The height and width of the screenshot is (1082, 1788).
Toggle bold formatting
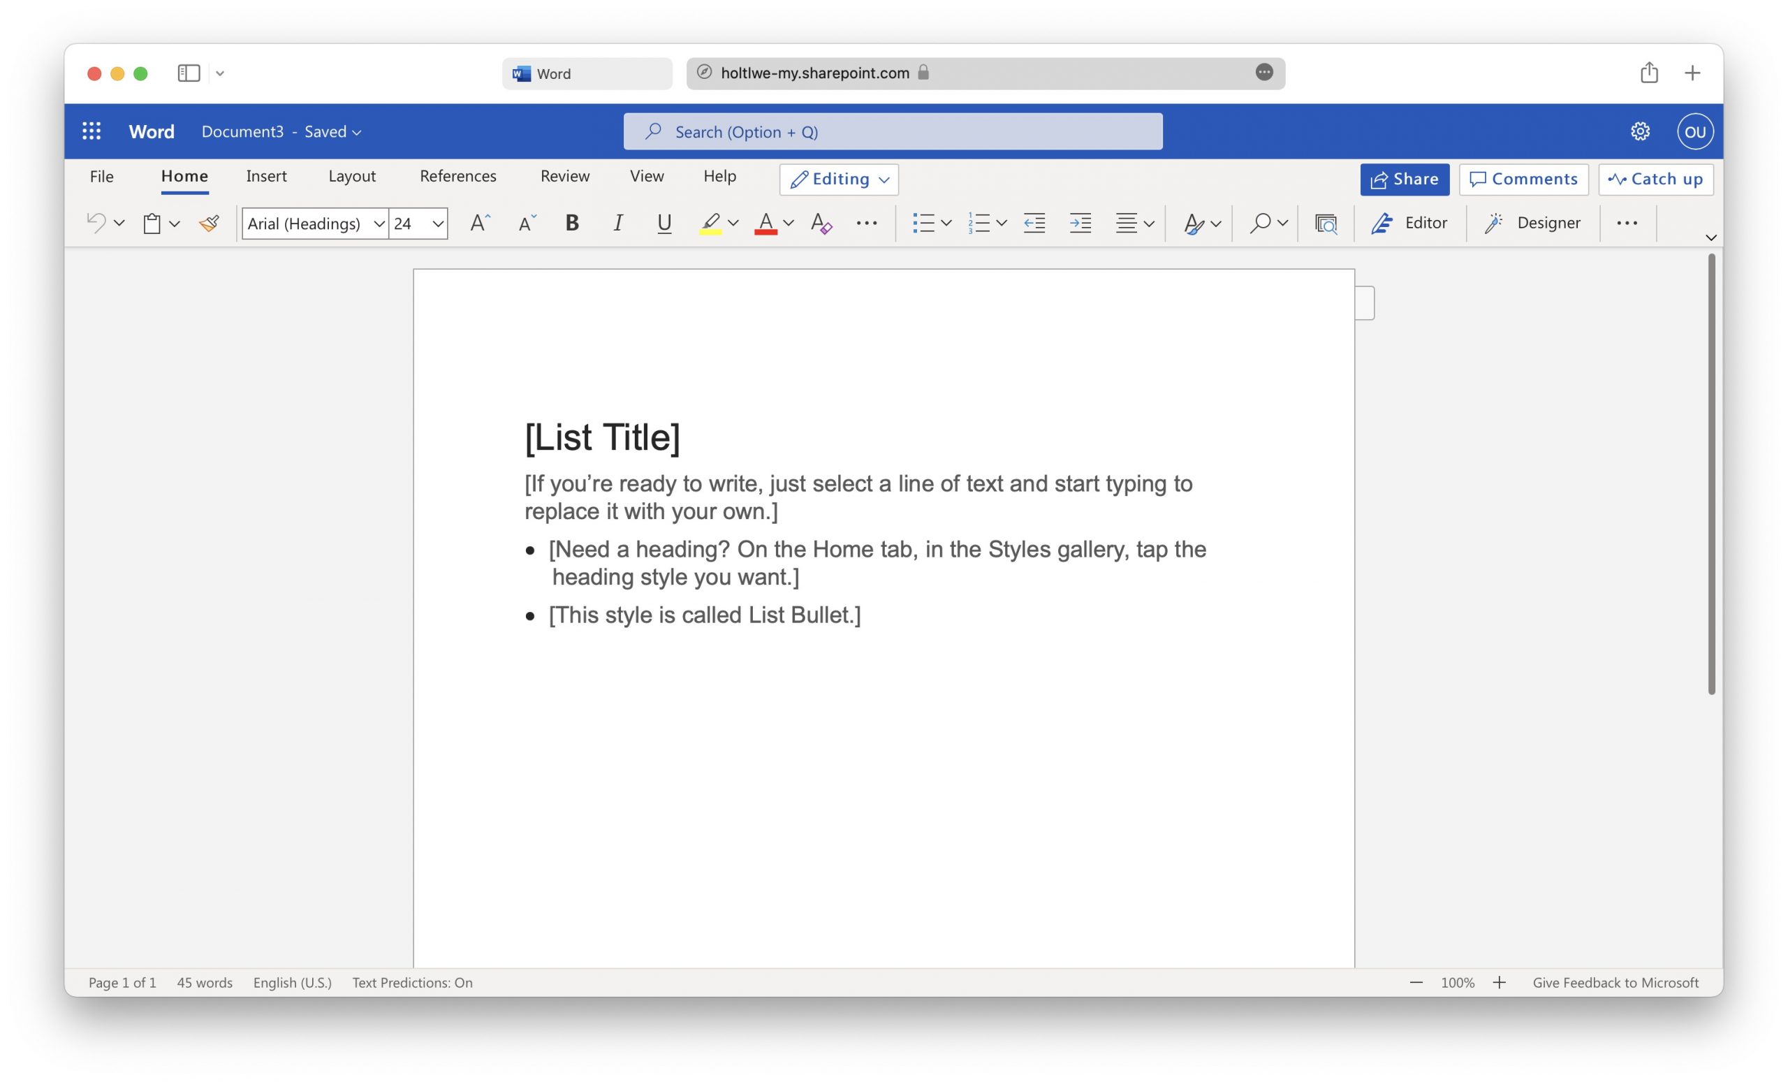[572, 223]
